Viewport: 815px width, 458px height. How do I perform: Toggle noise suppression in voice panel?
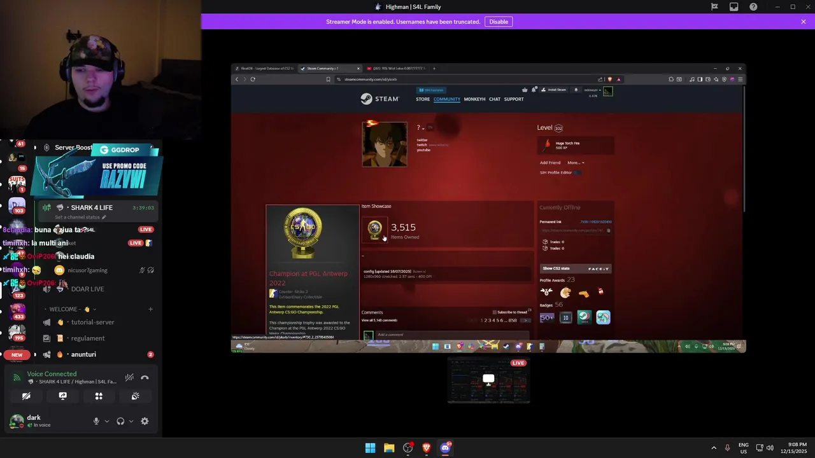pos(129,378)
